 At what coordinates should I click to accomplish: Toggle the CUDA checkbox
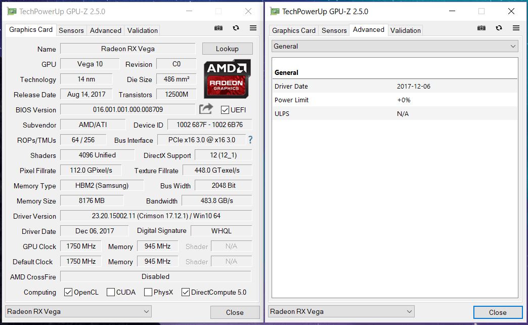[x=110, y=292]
